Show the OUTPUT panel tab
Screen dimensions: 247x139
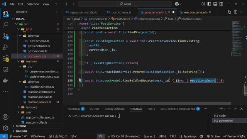click(94, 109)
